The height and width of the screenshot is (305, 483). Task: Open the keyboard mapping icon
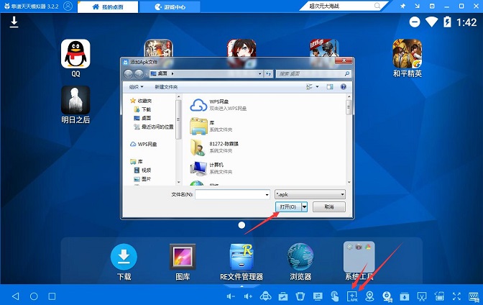point(474,296)
